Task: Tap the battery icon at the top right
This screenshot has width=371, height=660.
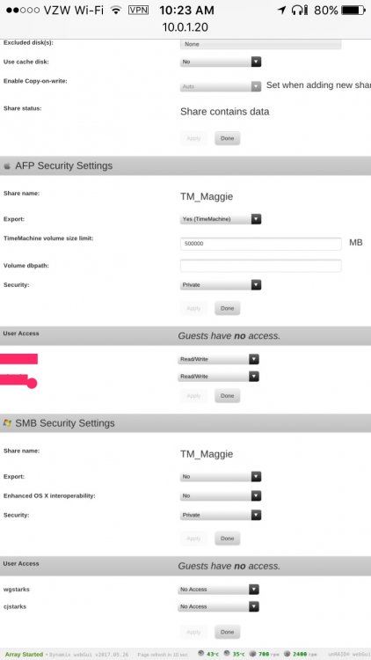Action: tap(353, 10)
